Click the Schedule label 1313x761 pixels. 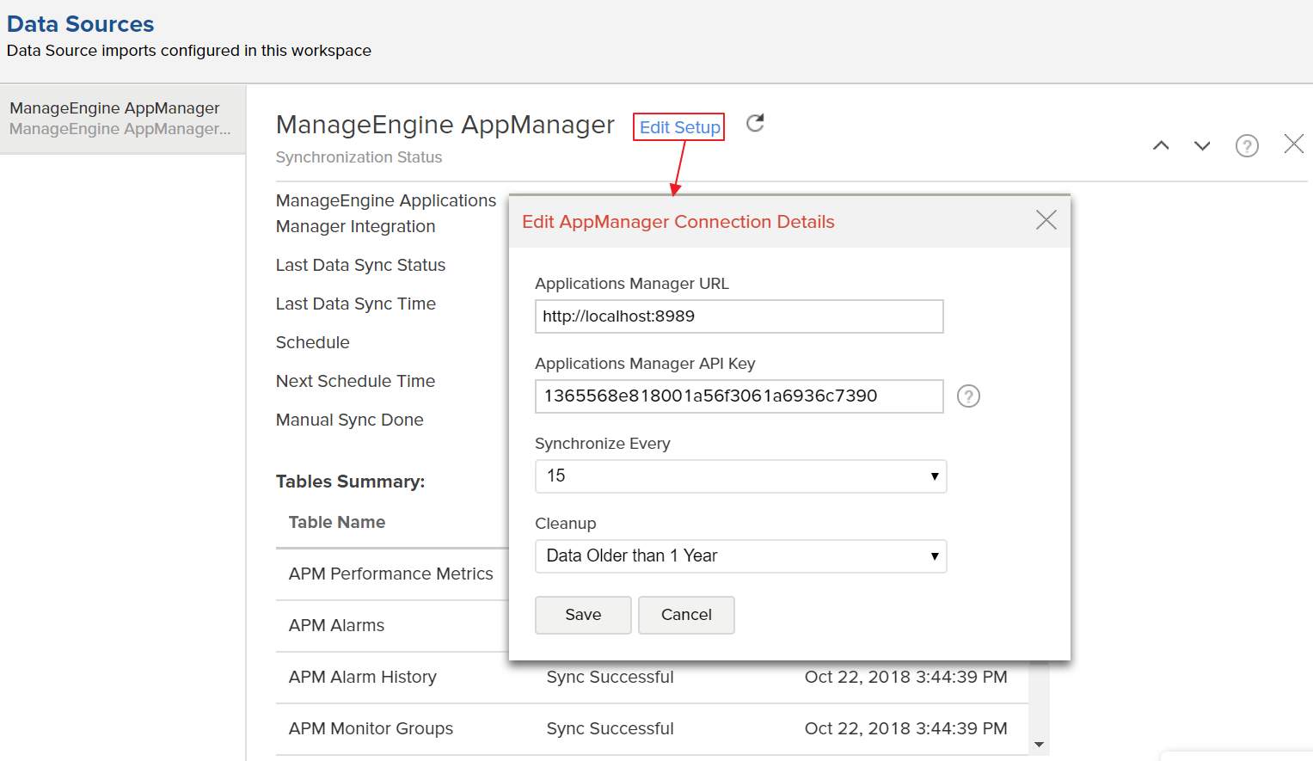click(x=312, y=342)
